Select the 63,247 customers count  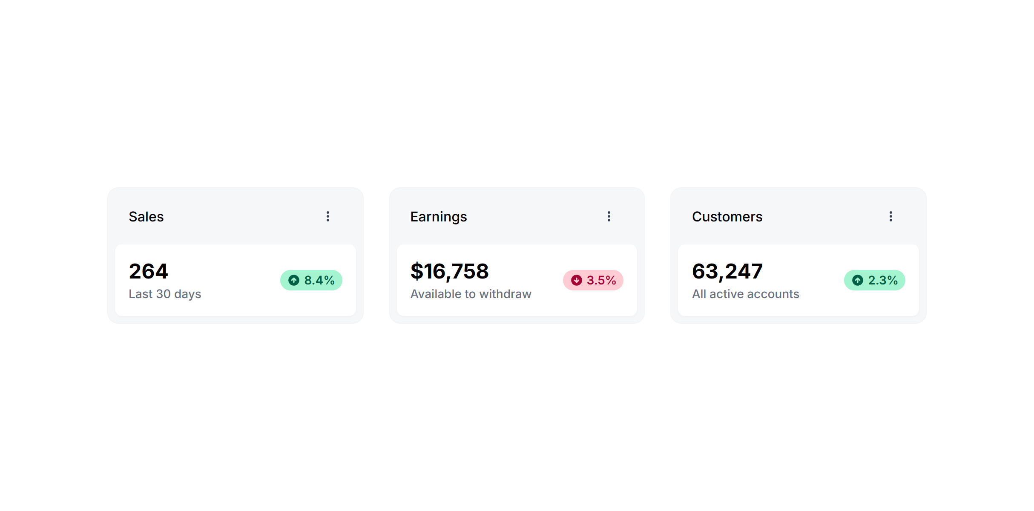tap(727, 271)
